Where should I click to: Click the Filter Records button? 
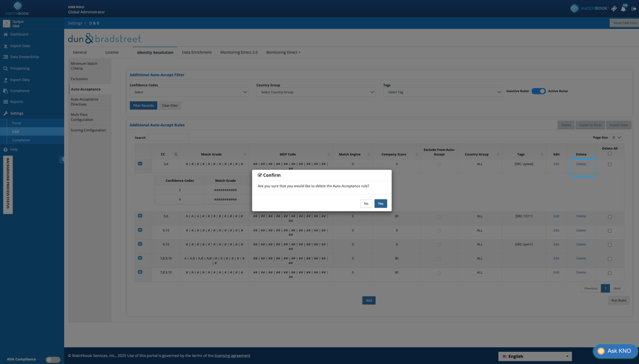pos(143,106)
